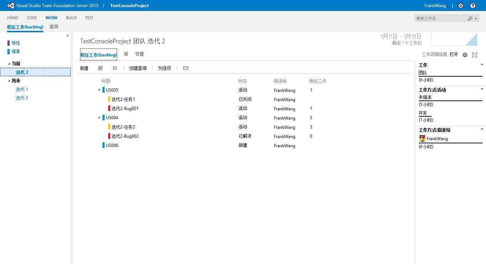This screenshot has width=486, height=264.
Task: Click the search magnifier icon
Action: [470, 18]
